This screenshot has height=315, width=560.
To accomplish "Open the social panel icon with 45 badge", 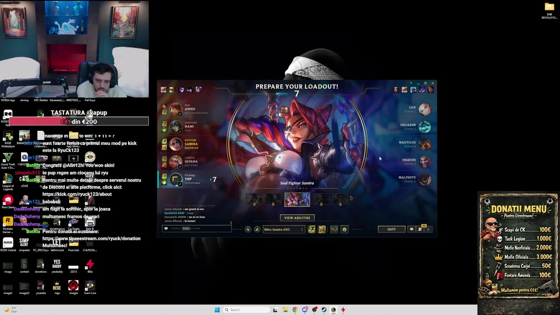I will pyautogui.click(x=420, y=229).
